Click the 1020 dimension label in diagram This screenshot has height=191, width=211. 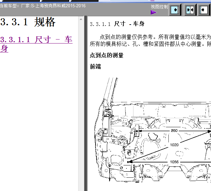(174, 145)
